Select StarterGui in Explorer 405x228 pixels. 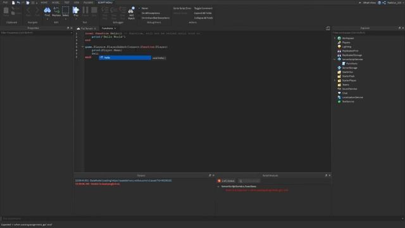(347, 72)
